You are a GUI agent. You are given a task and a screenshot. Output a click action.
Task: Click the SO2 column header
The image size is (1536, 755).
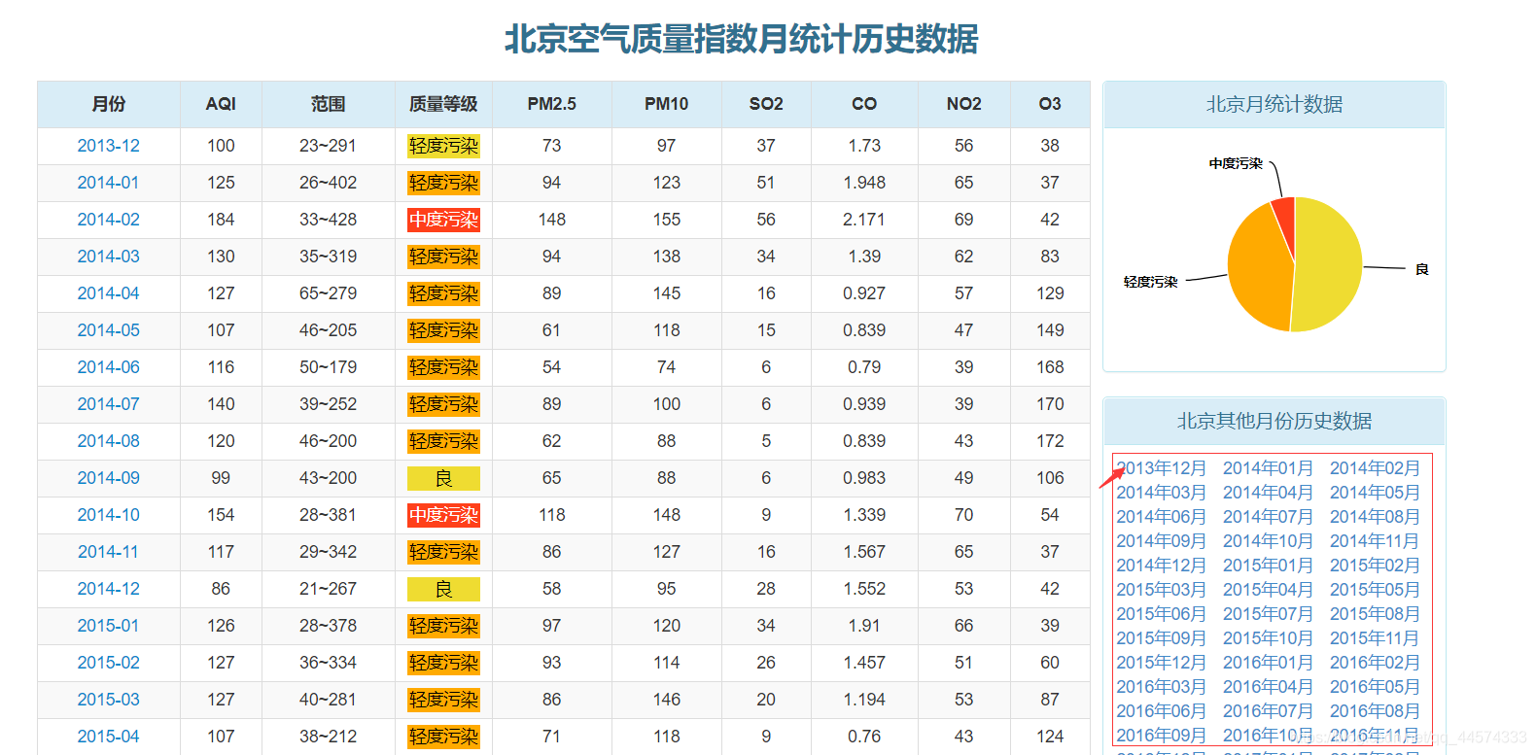766,104
